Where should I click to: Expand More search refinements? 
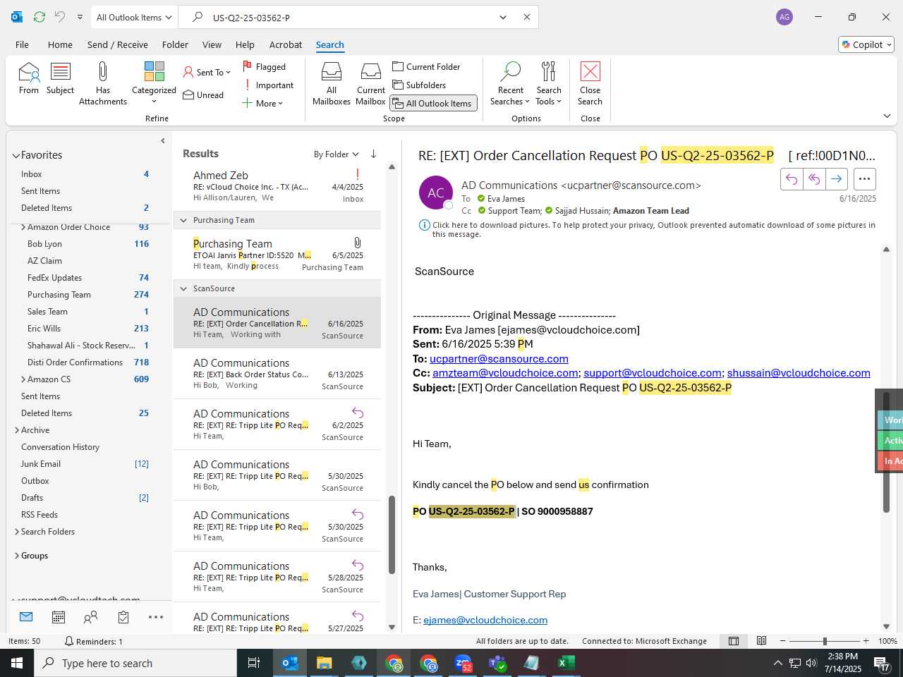(x=262, y=103)
